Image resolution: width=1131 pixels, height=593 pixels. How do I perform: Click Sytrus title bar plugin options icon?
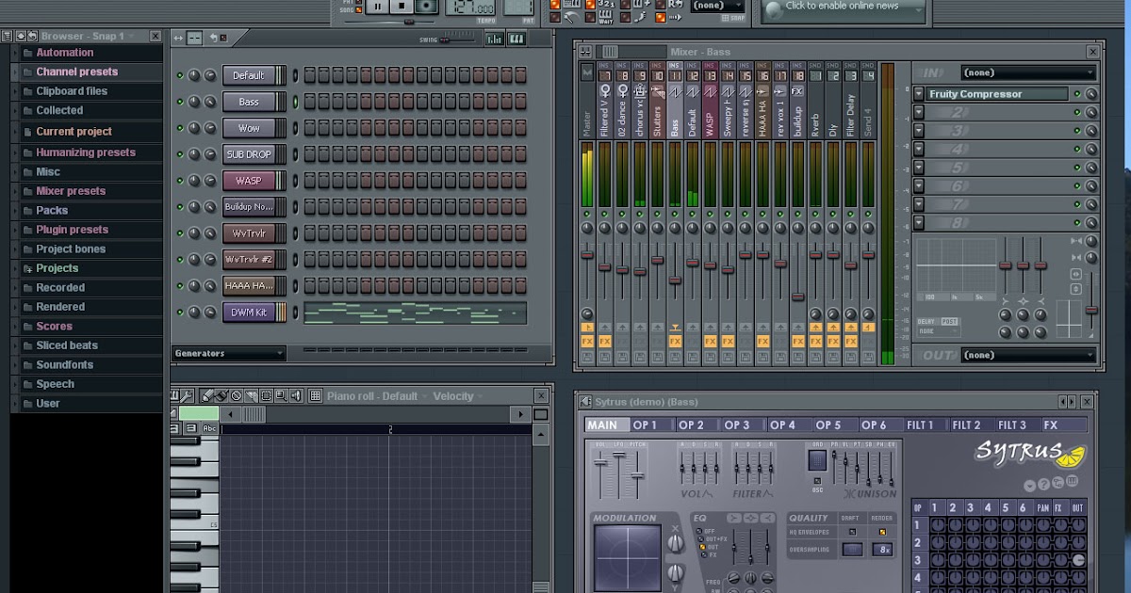pos(586,402)
